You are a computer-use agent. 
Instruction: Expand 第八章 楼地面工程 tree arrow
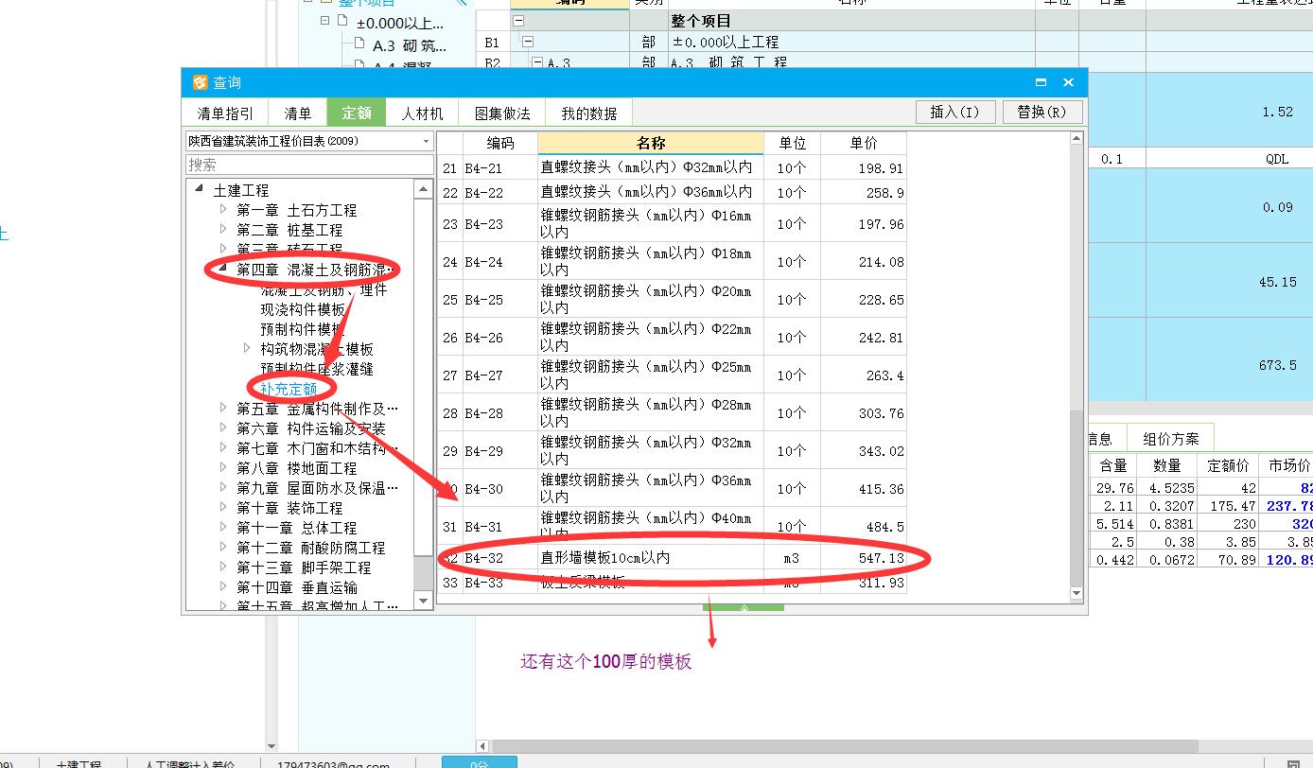(223, 468)
